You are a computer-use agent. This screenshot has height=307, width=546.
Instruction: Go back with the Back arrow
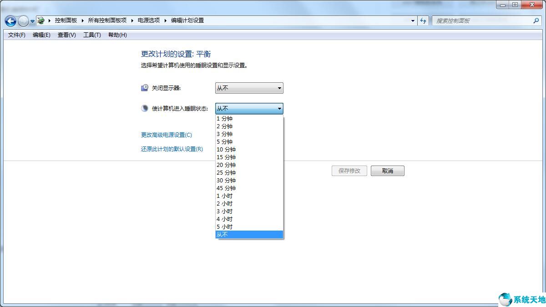(10, 21)
